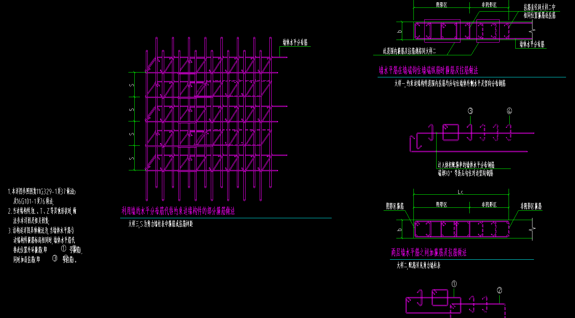Viewport: 575px width, 318px height.
Task: Click circled ① marker in the left notes
Action: [x=63, y=248]
